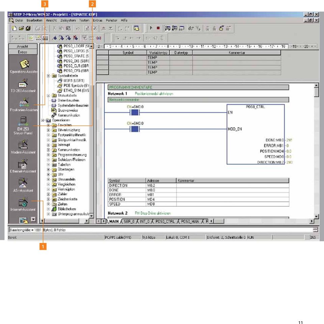Click the first TEMP row Symbol cell
This screenshot has width=324, height=324.
128,57
